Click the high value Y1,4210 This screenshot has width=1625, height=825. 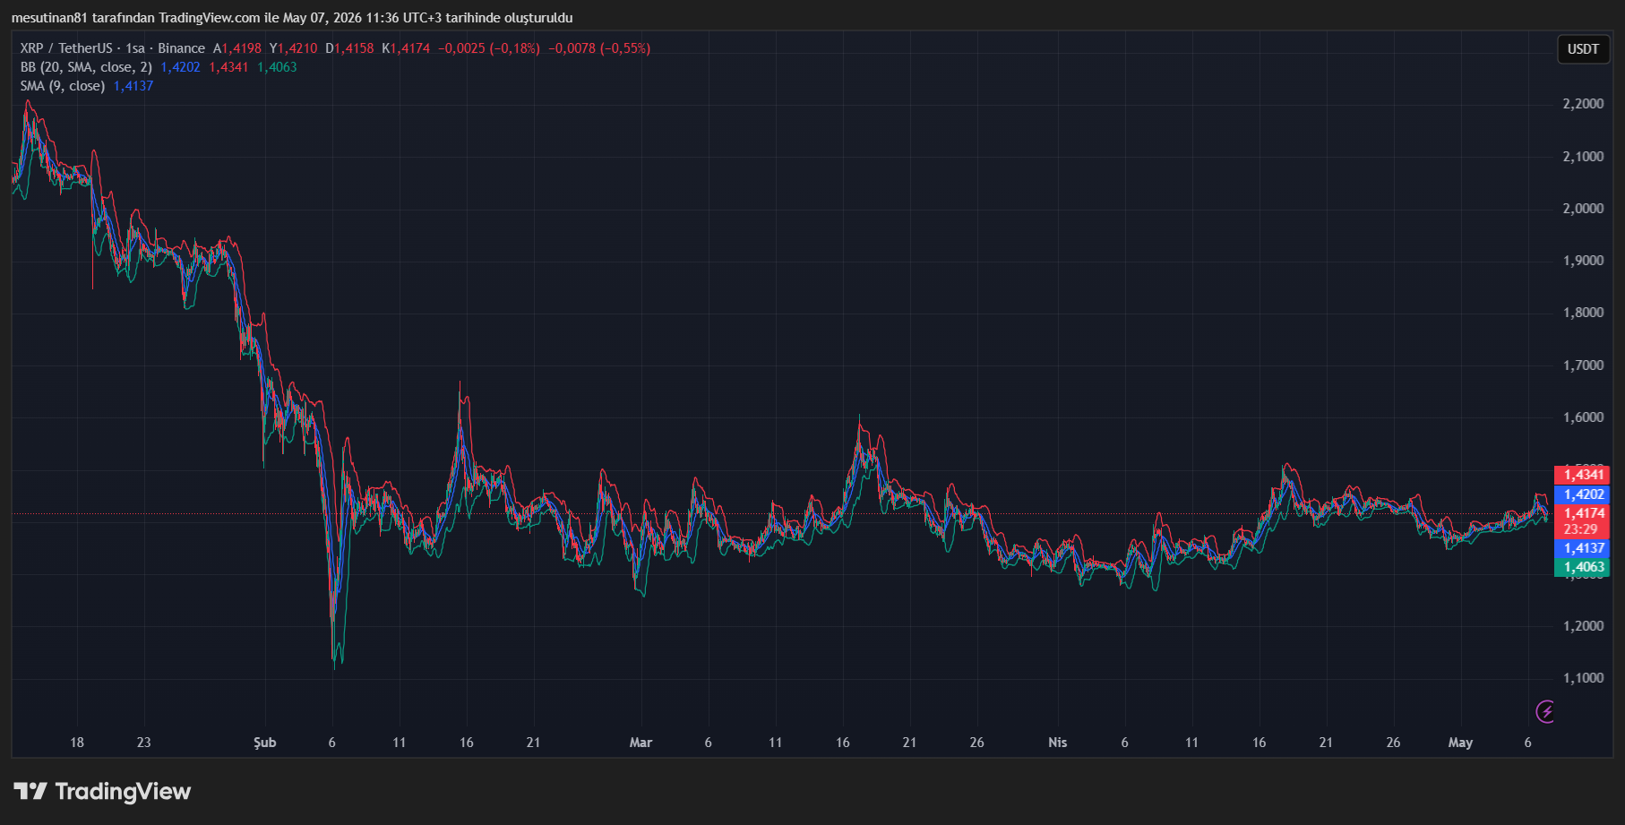pyautogui.click(x=294, y=48)
